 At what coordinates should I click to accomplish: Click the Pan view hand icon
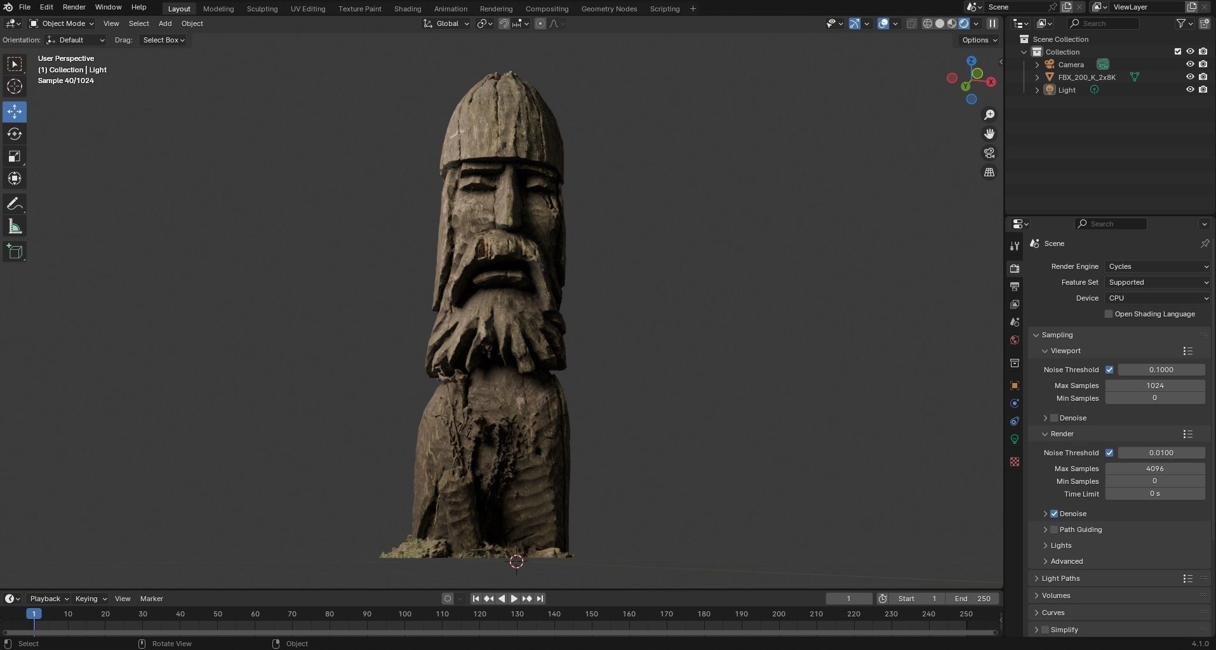pos(989,134)
